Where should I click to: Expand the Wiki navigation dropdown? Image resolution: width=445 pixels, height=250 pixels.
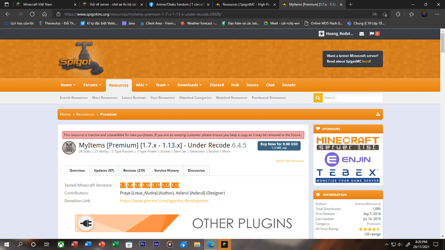click(142, 85)
